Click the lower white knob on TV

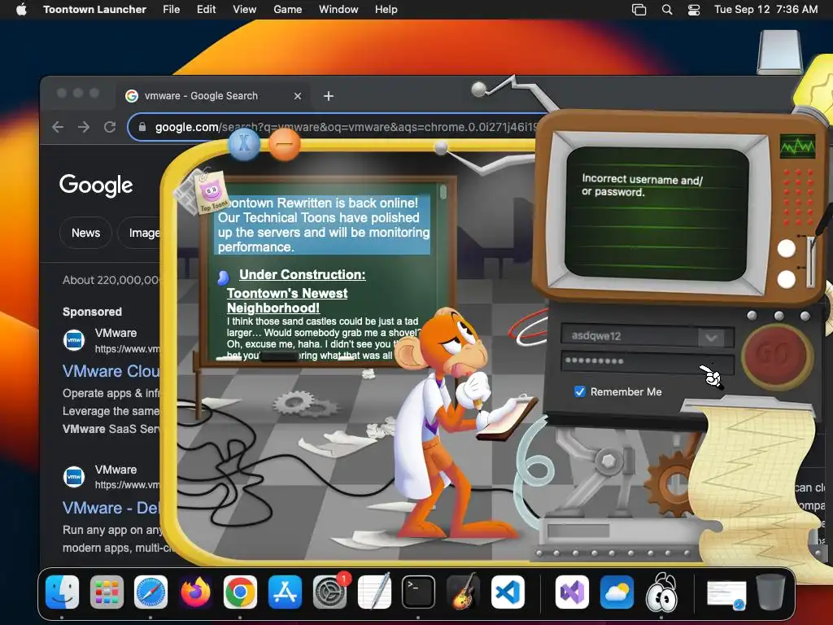point(787,279)
